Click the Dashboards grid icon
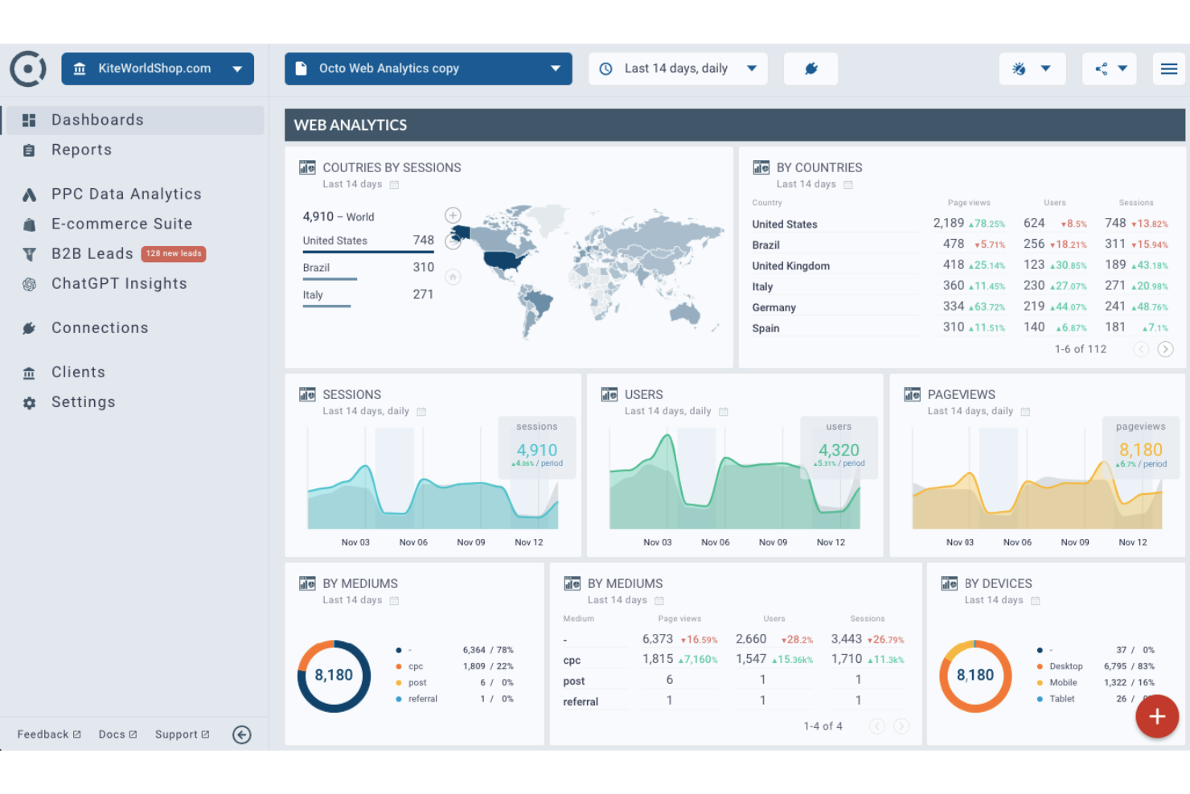This screenshot has height=794, width=1190. pos(29,120)
